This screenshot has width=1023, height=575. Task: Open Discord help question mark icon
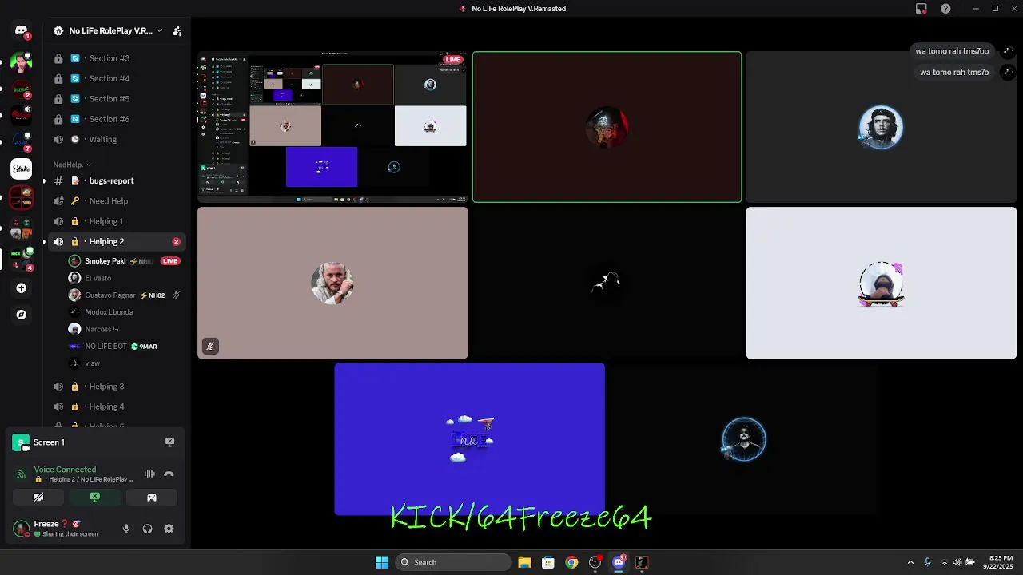(945, 8)
